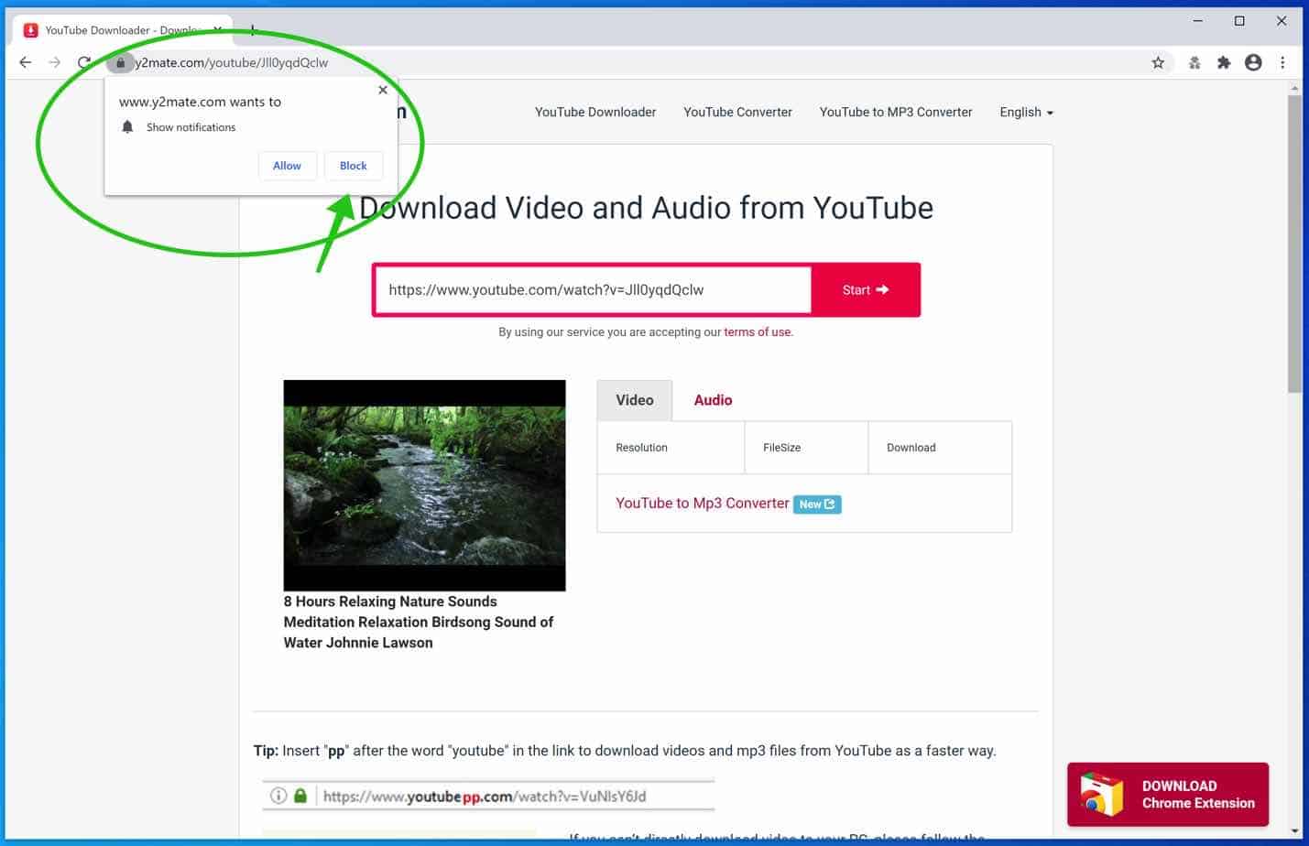Click the Chrome extension box icon
Screen dimensions: 1309x846
[1101, 794]
